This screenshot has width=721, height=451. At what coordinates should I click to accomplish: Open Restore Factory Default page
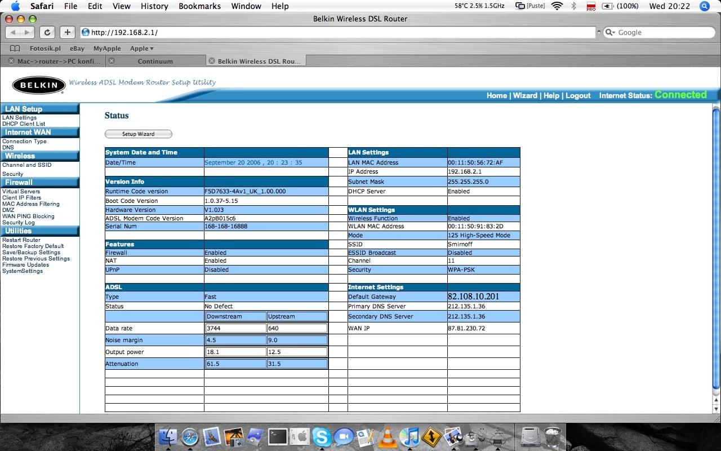[x=33, y=246]
